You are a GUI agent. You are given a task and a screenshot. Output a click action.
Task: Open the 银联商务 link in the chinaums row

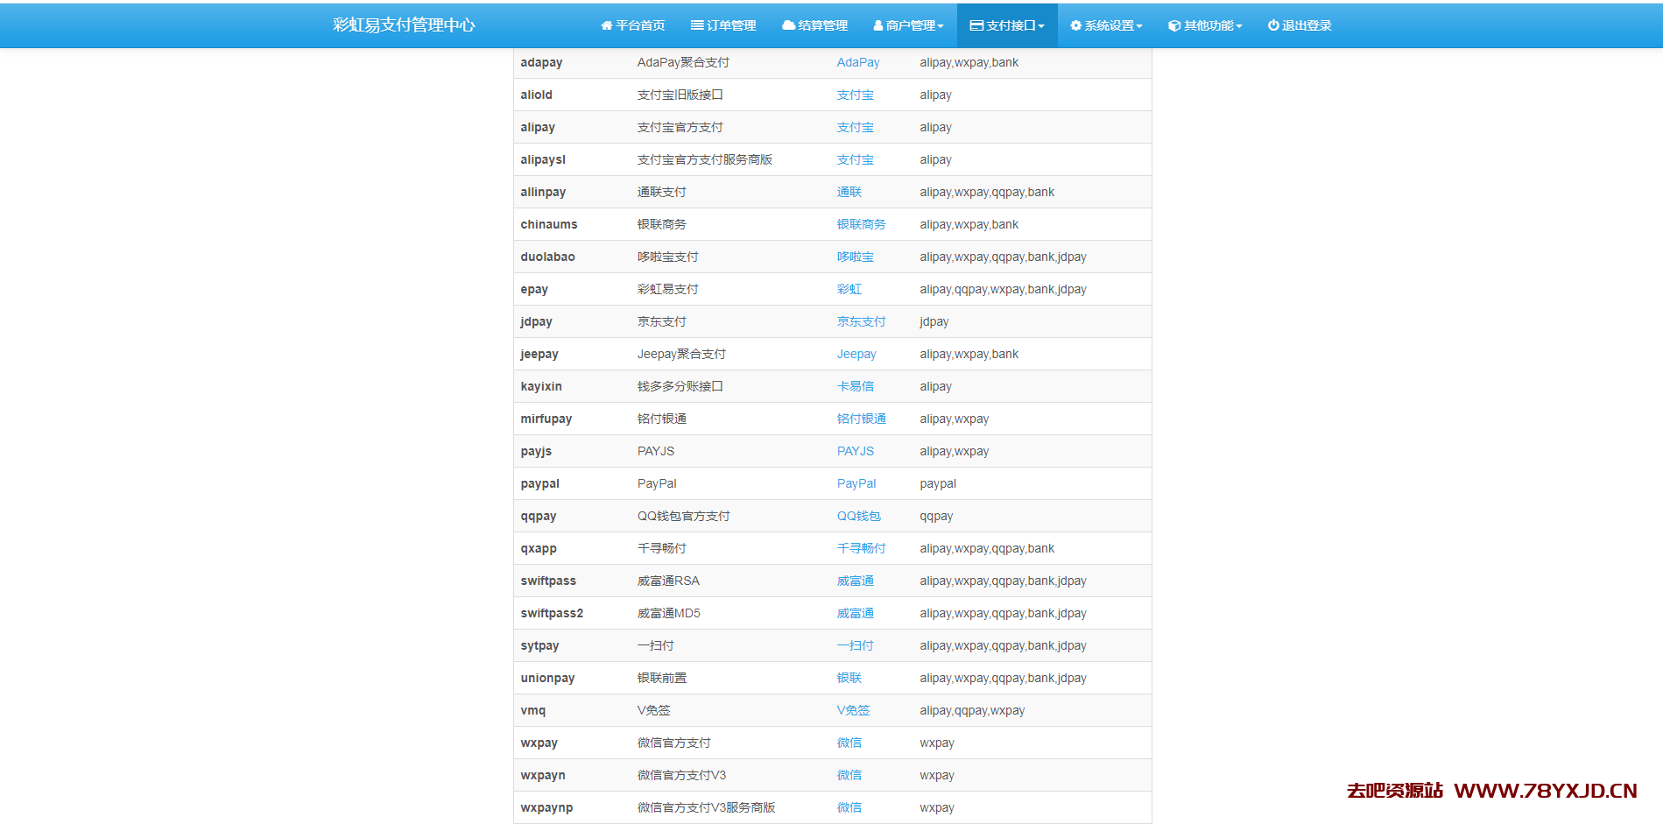862,224
